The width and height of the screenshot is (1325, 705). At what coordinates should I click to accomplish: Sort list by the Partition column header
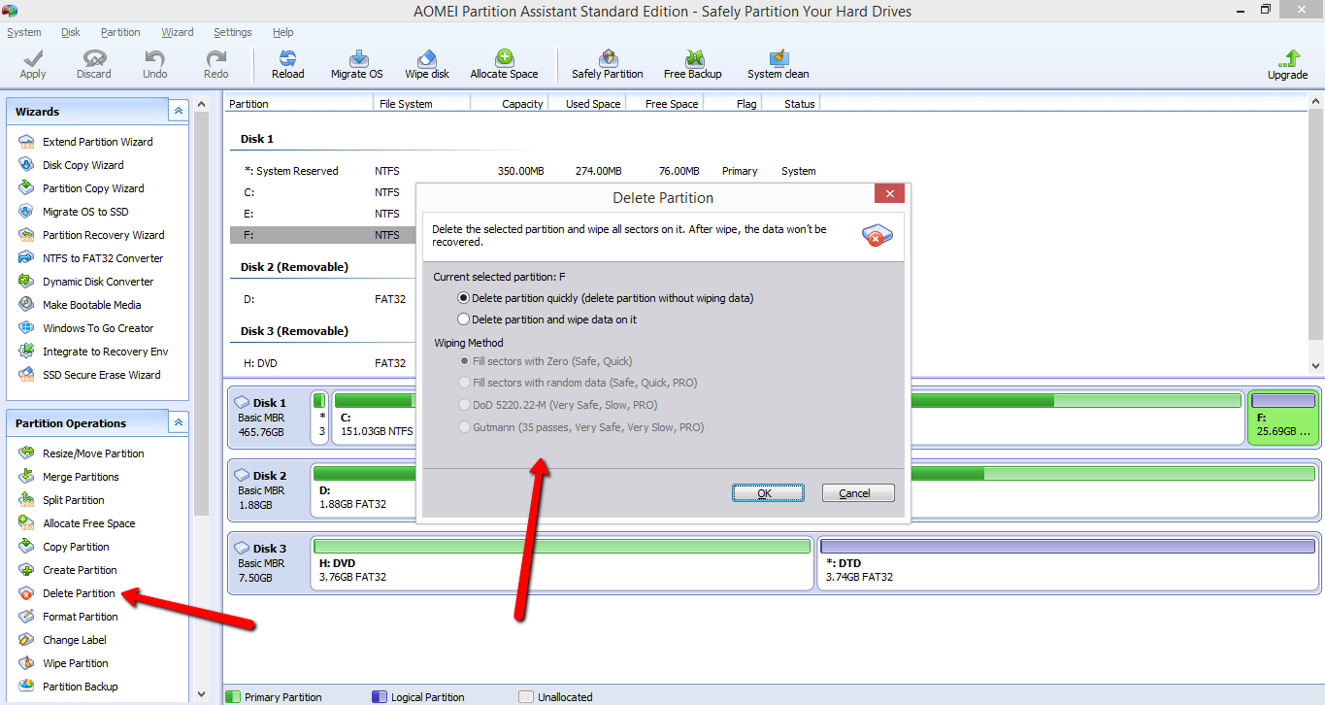point(298,104)
